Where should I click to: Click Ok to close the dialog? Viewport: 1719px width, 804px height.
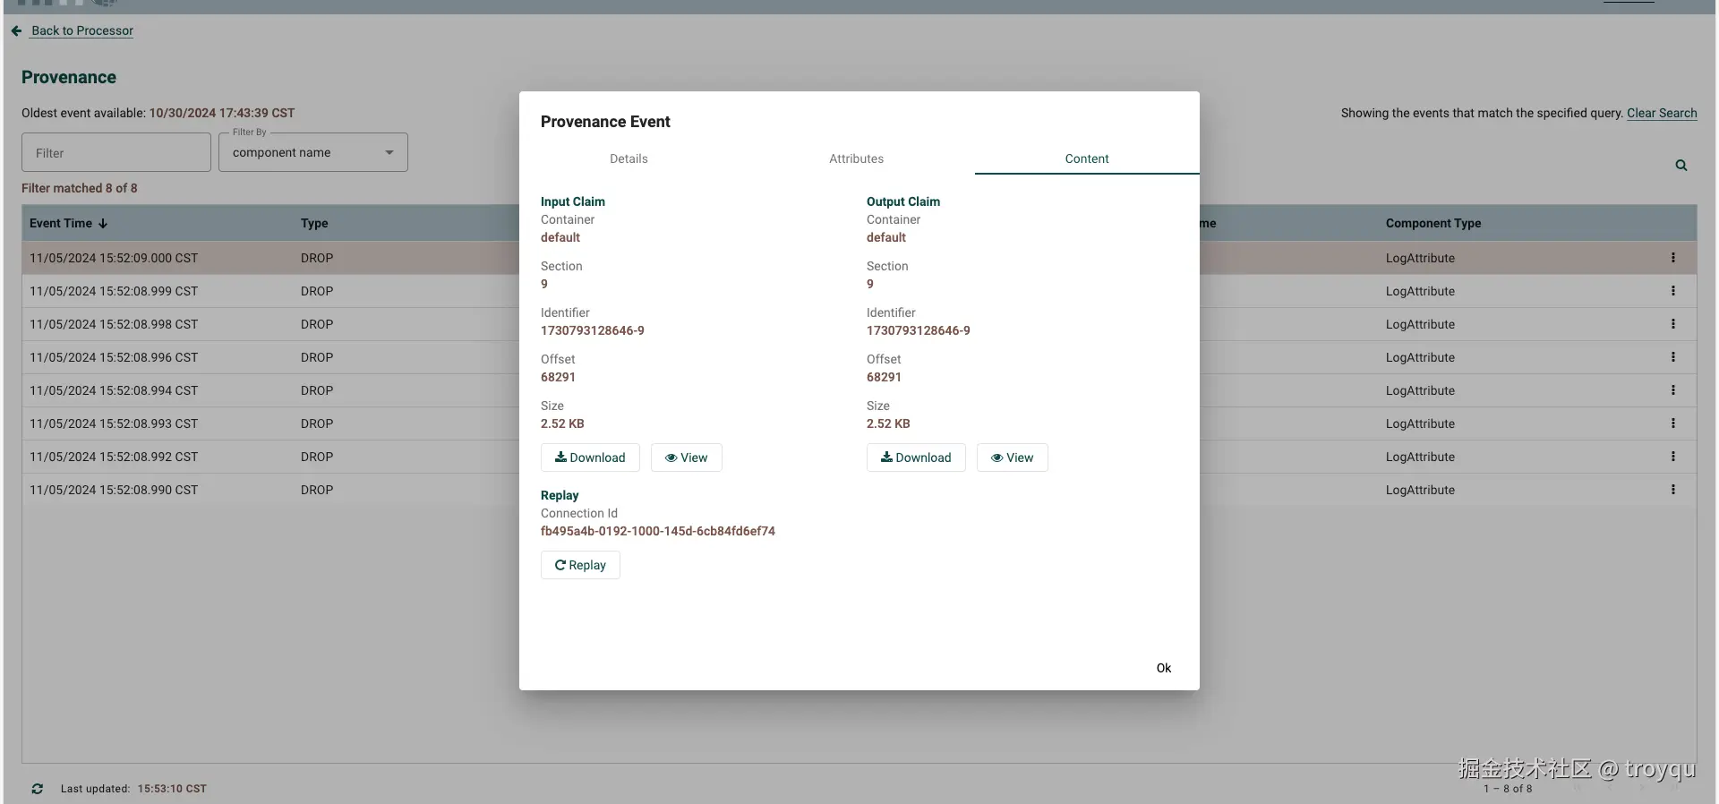1164,668
